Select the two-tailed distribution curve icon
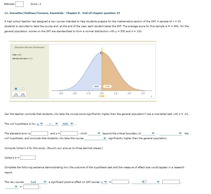The image size is (211, 194). [23, 95]
